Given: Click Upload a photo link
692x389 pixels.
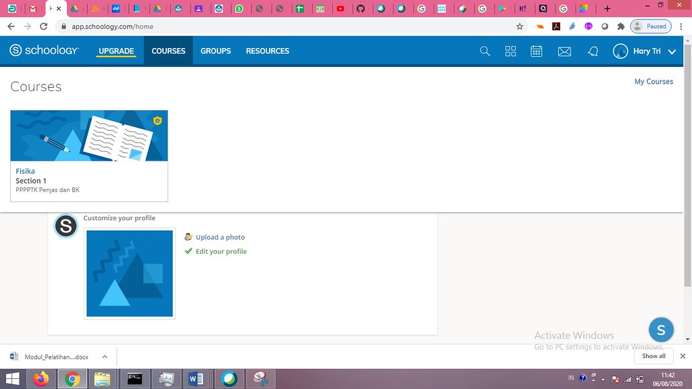Looking at the screenshot, I should click(220, 237).
